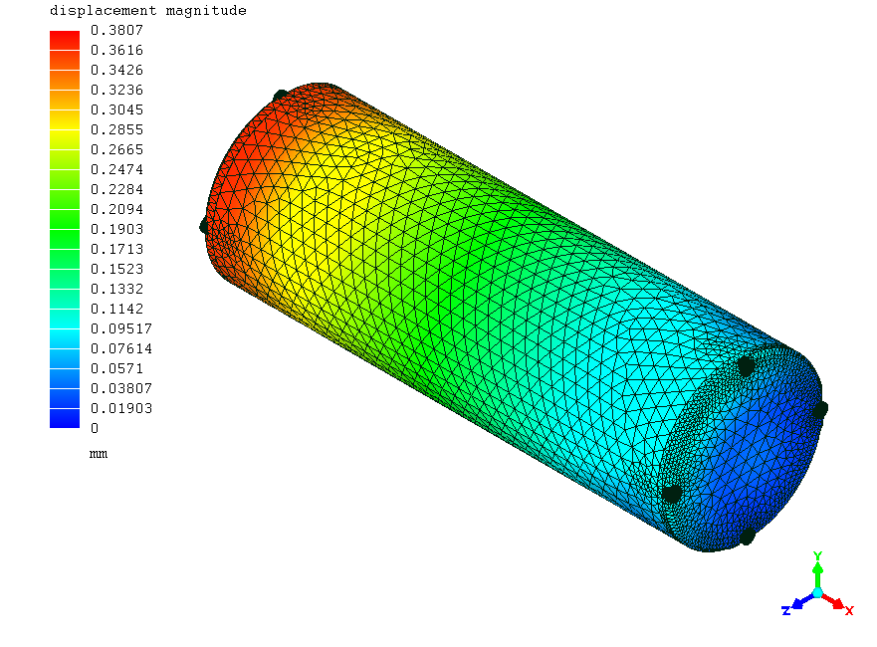This screenshot has height=647, width=877.
Task: Click the Y axis label on the triad
Action: point(818,557)
